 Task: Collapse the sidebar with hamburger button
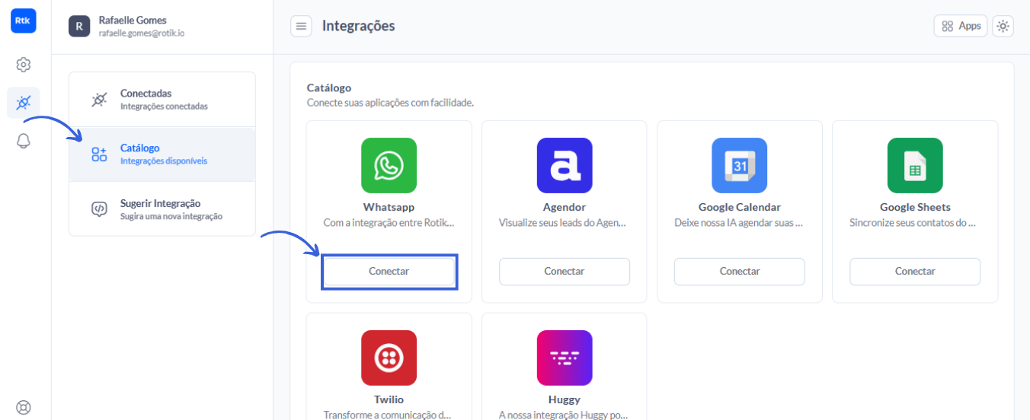coord(302,26)
